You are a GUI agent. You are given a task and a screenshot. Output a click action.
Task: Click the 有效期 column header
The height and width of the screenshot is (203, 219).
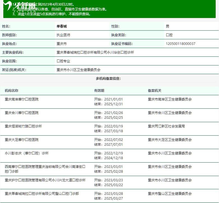point(99,91)
